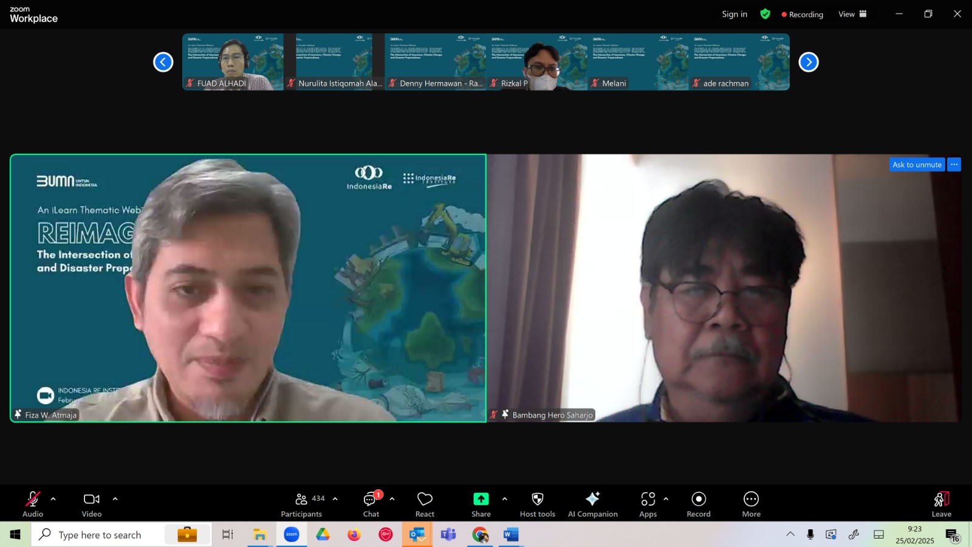Open Microsoft Teams from taskbar
The image size is (972, 547).
(x=448, y=535)
